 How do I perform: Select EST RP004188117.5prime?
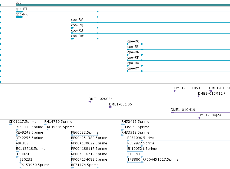89,149
